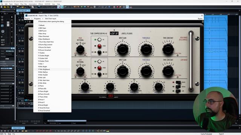Switch the high band MID/SIDE black button

pos(99,52)
